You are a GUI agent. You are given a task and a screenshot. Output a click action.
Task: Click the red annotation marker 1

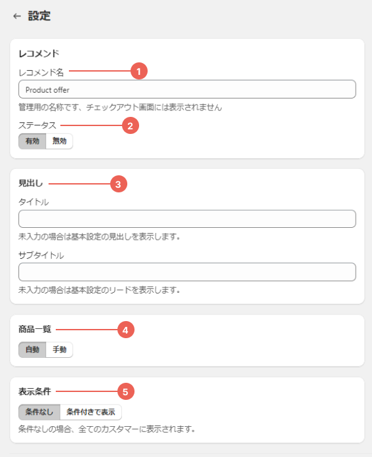click(x=138, y=71)
